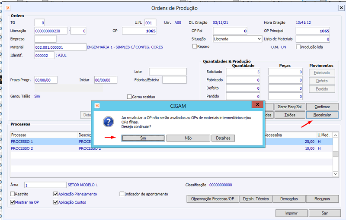Toggle Aplicação Custos checkbox
This screenshot has height=220, width=346.
56,202
